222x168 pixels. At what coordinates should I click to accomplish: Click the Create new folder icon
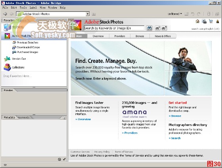(x=186, y=14)
